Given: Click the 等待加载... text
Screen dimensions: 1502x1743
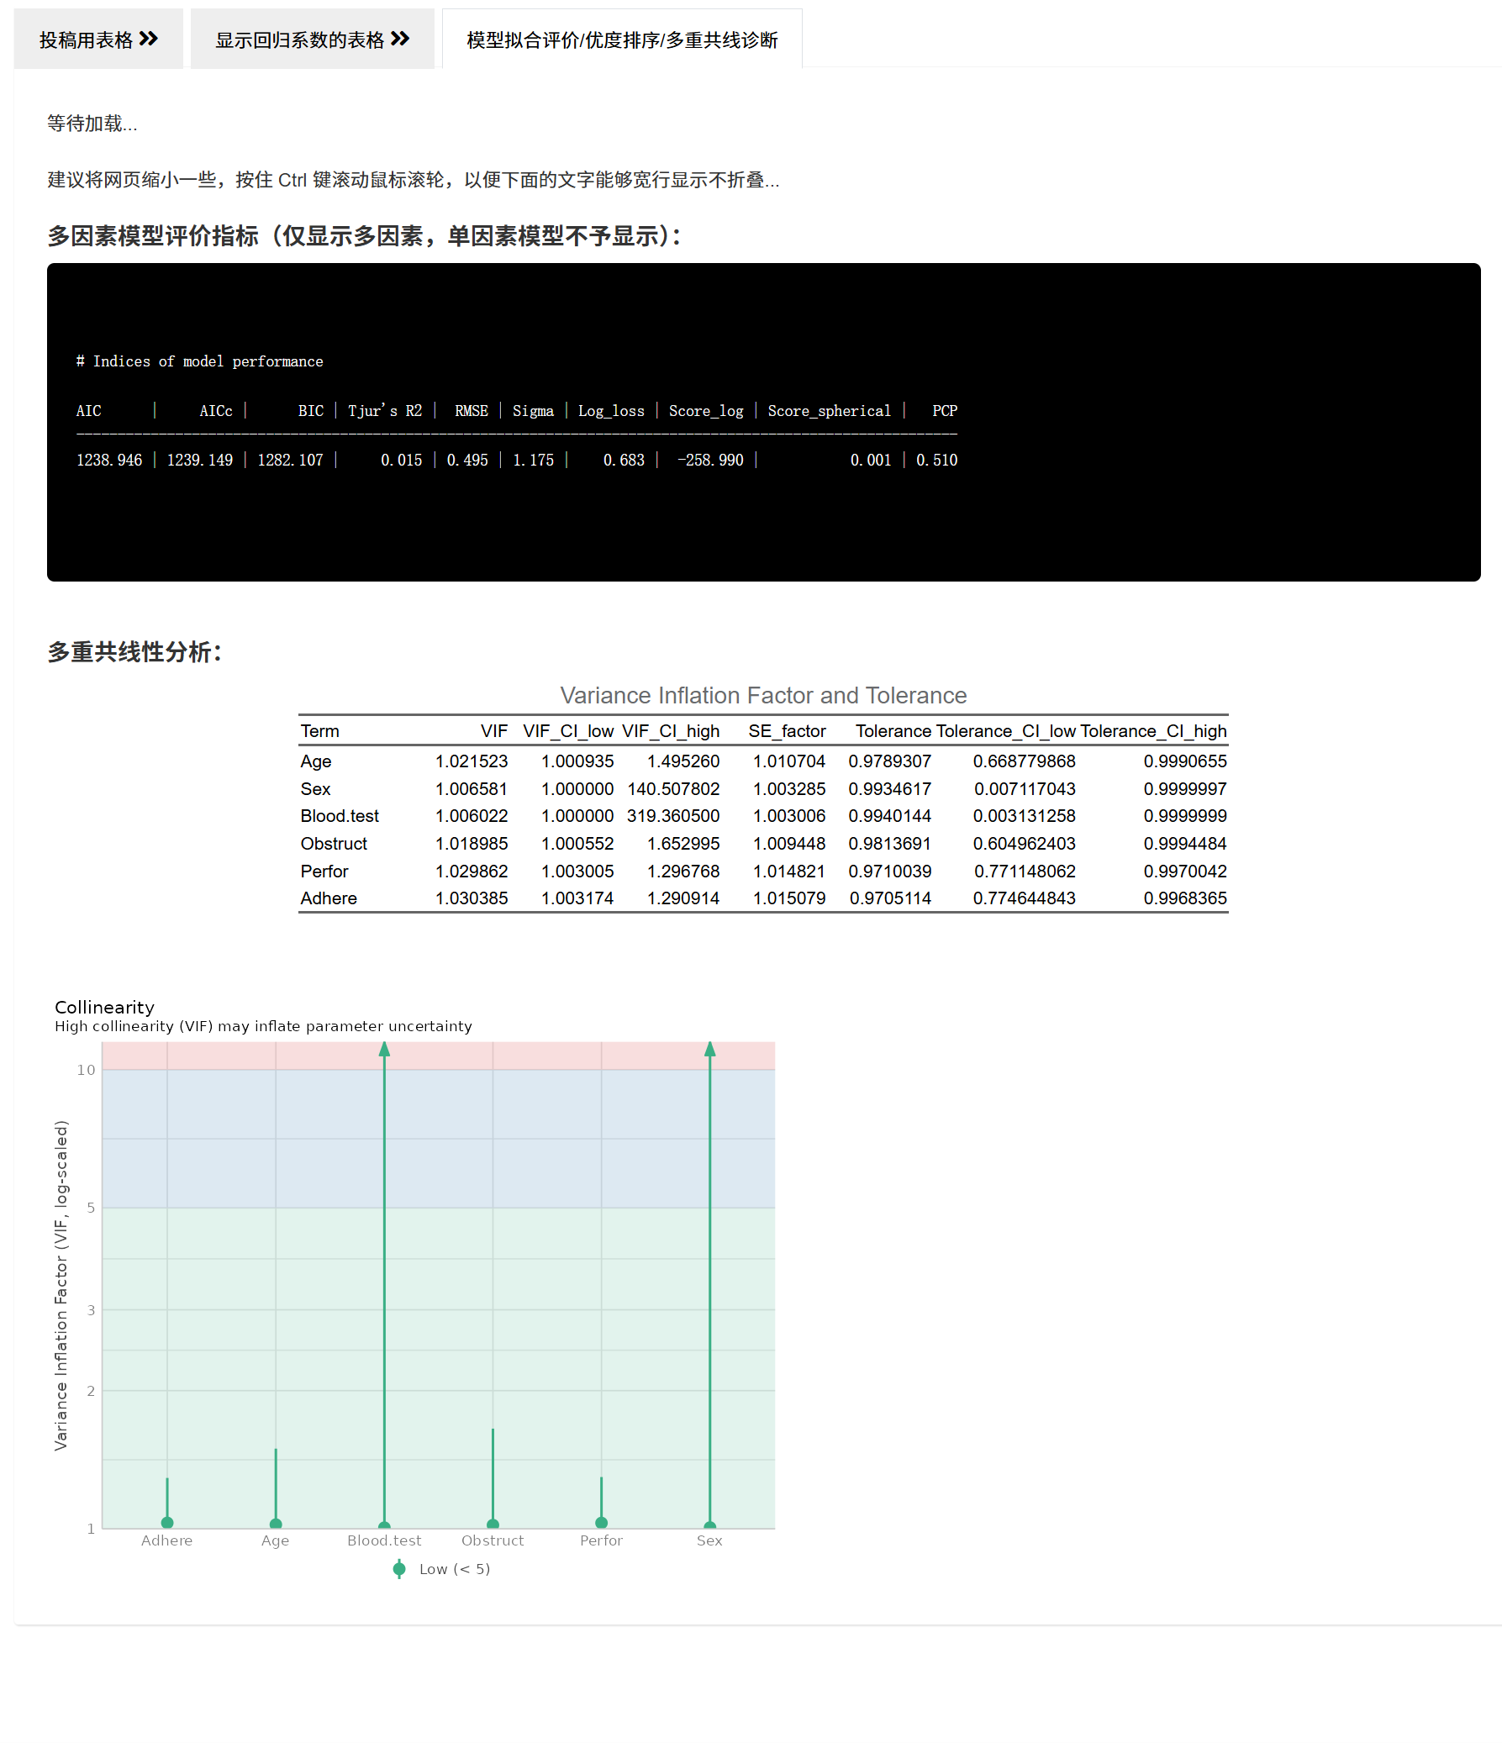Looking at the screenshot, I should click(92, 124).
